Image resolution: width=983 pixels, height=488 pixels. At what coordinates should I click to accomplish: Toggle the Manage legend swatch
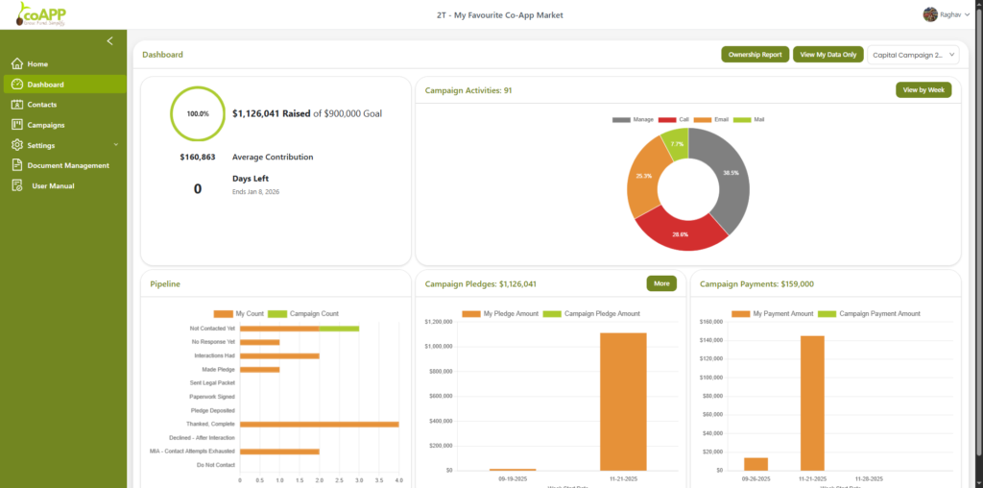coord(621,119)
